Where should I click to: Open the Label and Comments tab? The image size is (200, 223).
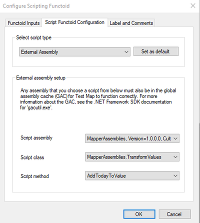pos(131,23)
